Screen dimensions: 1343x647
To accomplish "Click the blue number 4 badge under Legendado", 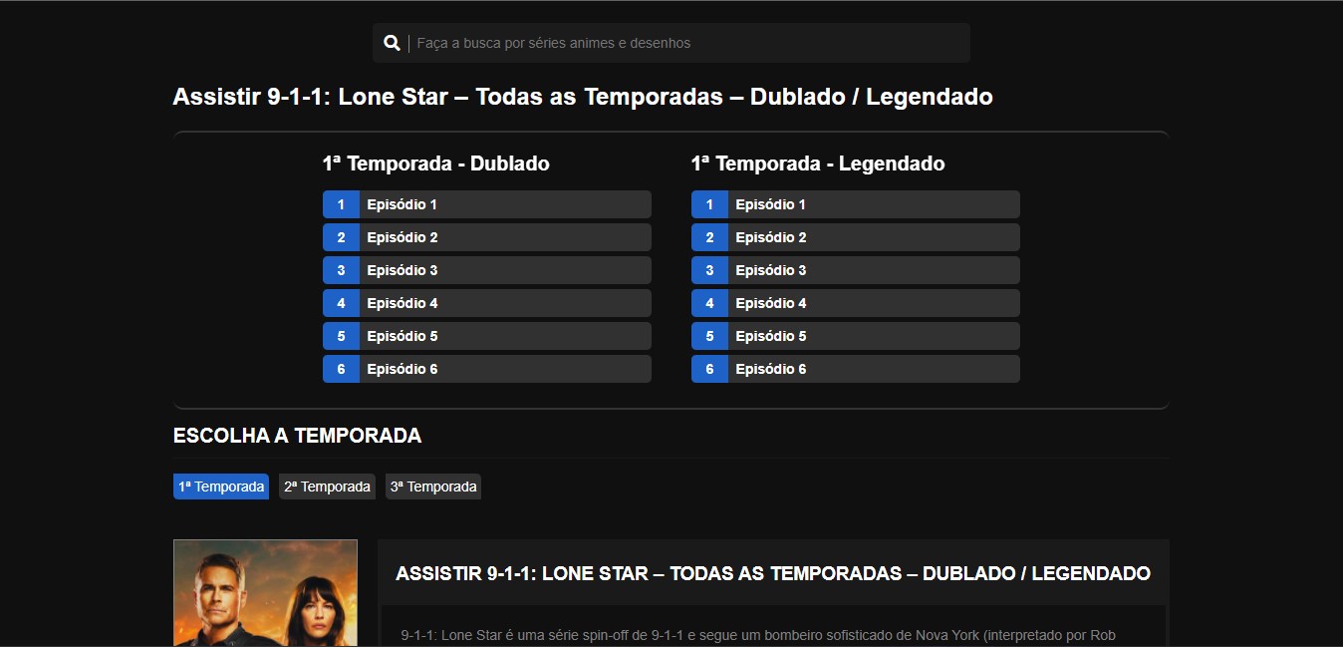I will pos(709,303).
